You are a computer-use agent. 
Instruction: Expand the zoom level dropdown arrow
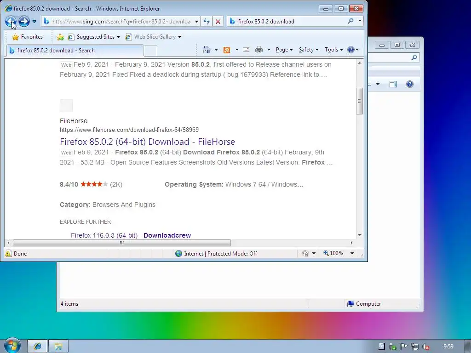pos(352,253)
